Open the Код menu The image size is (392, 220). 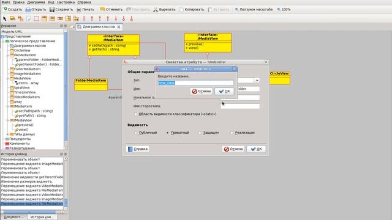(x=51, y=2)
